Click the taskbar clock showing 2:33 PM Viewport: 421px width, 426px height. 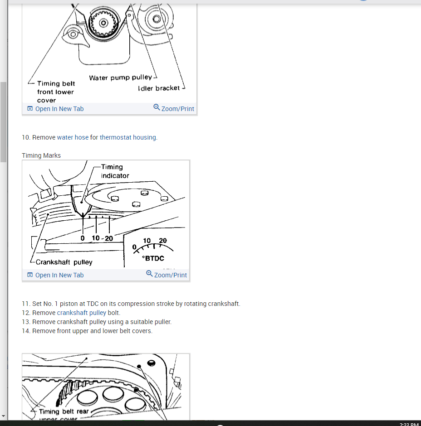pos(409,424)
